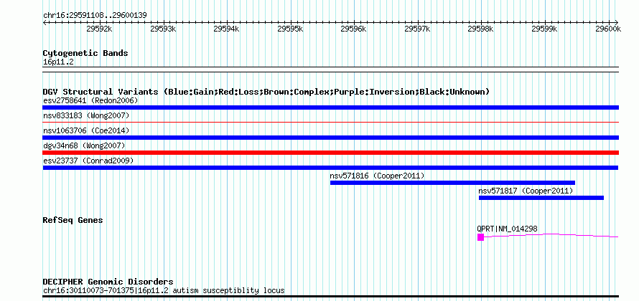
Task: Select the QPRT magenta intron line
Action: [x=551, y=235]
